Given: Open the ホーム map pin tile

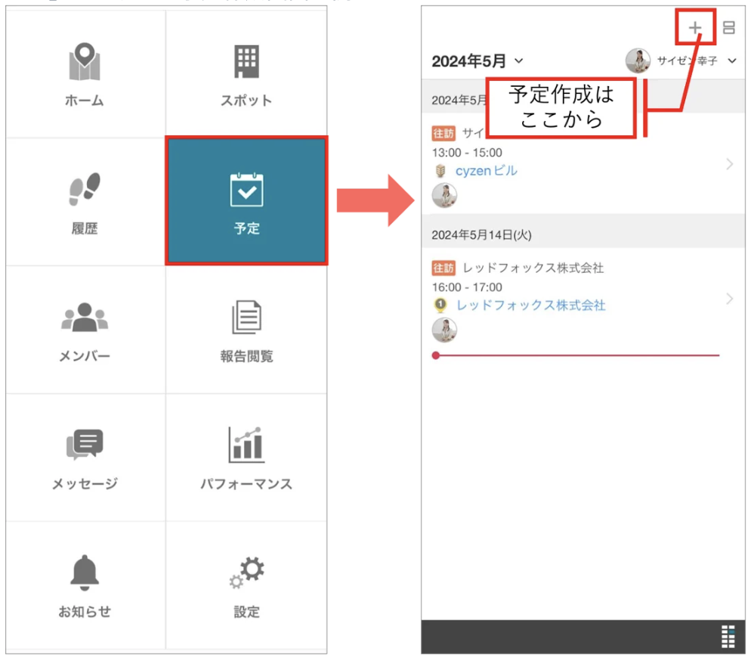Looking at the screenshot, I should 85,74.
